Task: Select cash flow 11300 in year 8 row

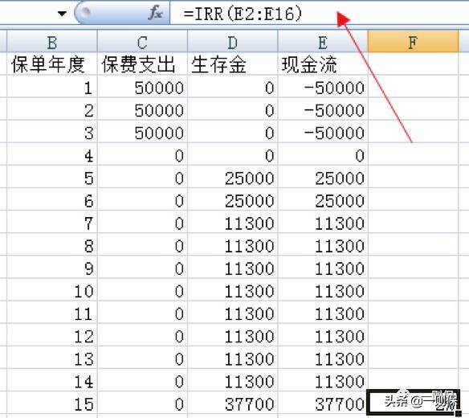Action: coord(323,244)
